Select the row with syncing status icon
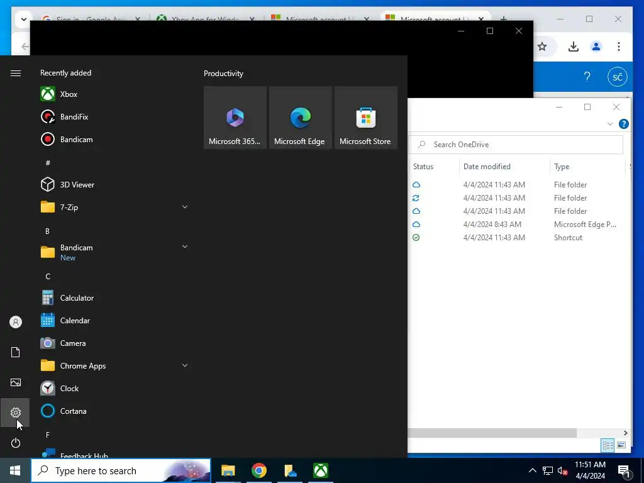 [518, 197]
